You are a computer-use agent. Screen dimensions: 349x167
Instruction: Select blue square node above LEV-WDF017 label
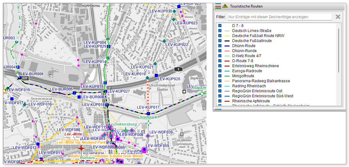click(x=12, y=99)
